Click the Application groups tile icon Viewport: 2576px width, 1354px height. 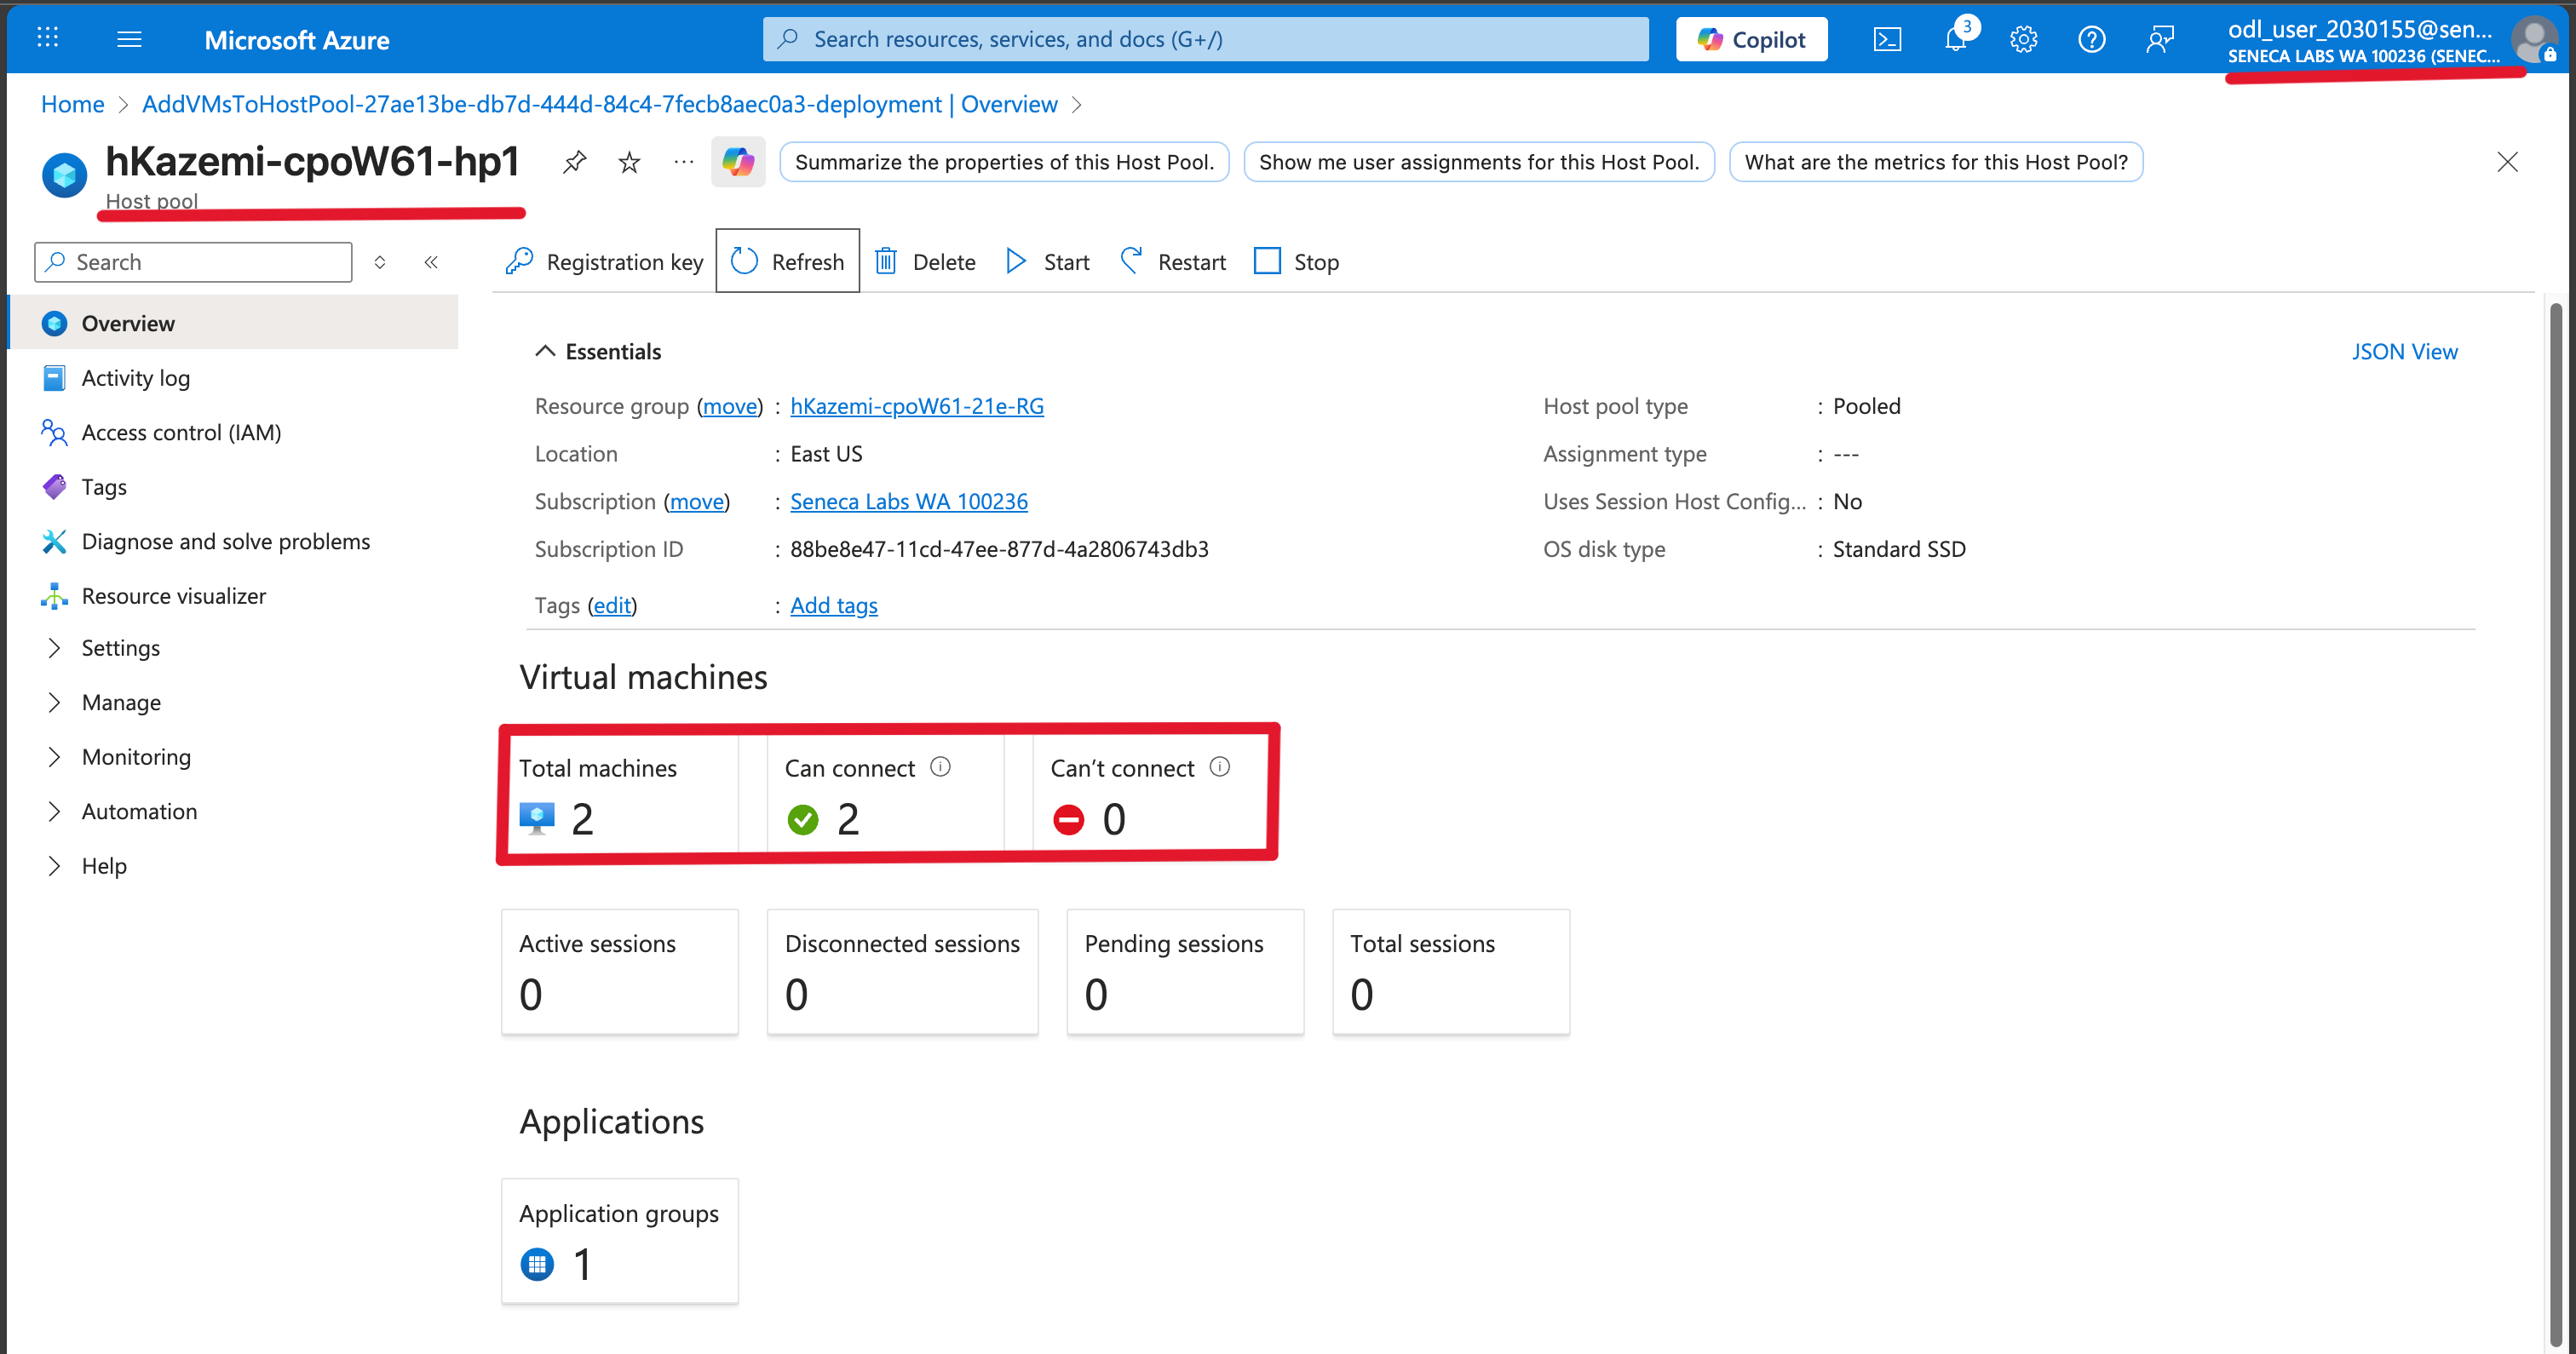point(537,1264)
